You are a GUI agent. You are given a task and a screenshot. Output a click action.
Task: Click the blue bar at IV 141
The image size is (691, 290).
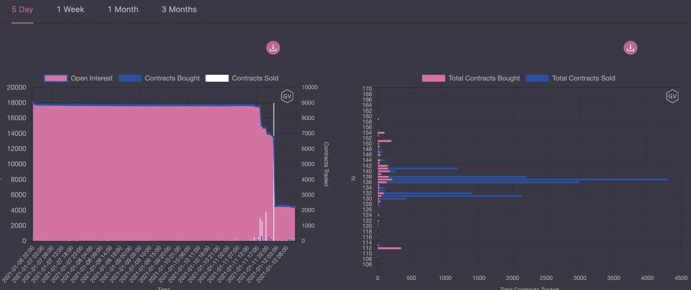(424, 169)
